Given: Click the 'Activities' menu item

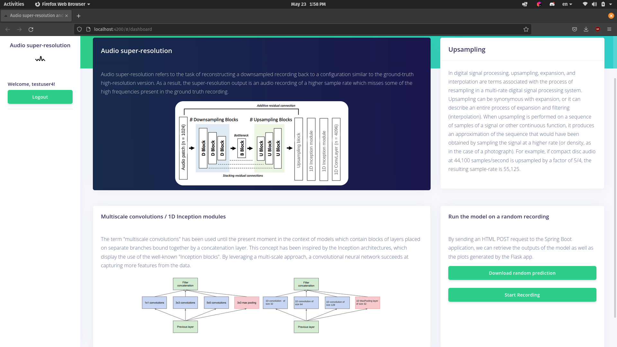Looking at the screenshot, I should [13, 4].
